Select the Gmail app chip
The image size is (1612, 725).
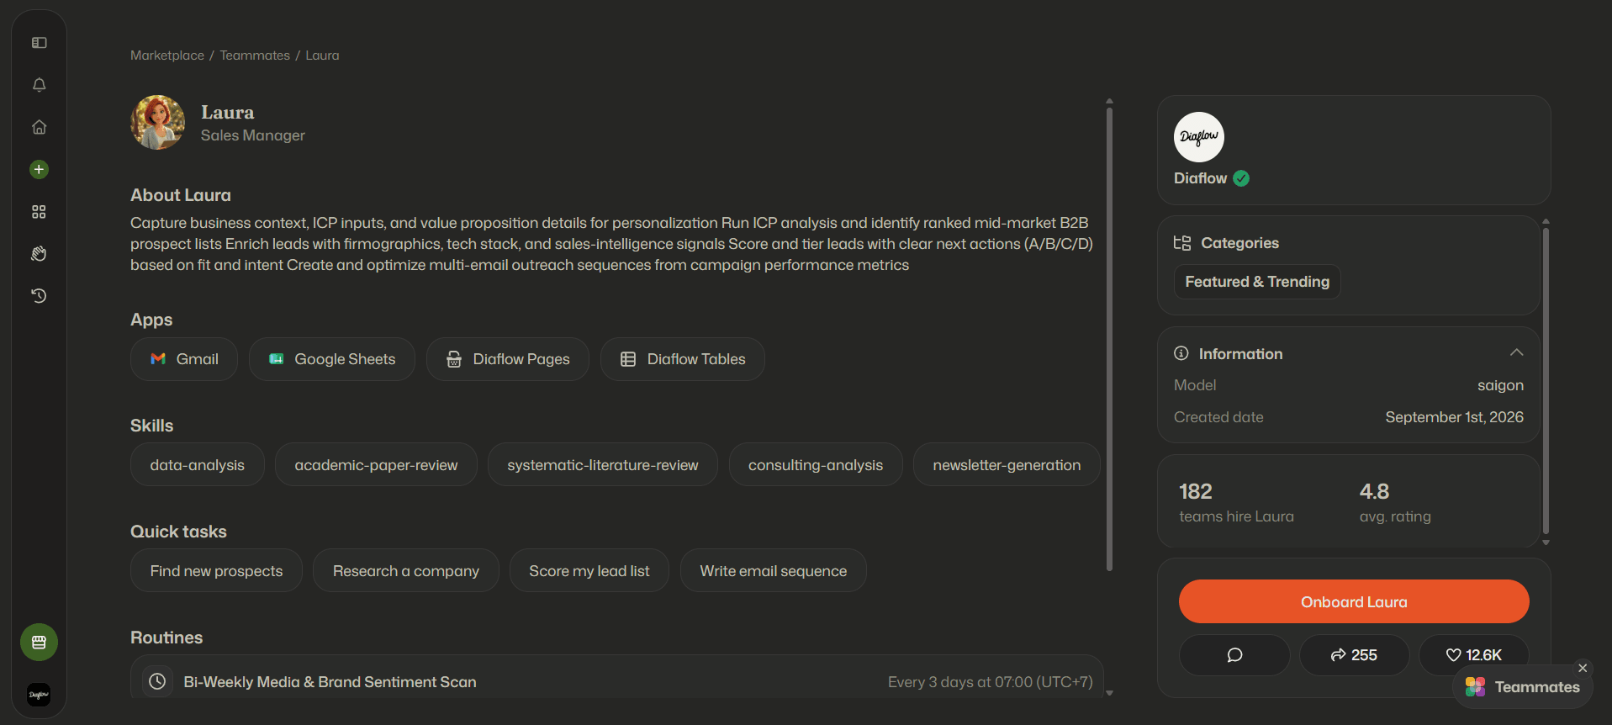click(x=184, y=359)
